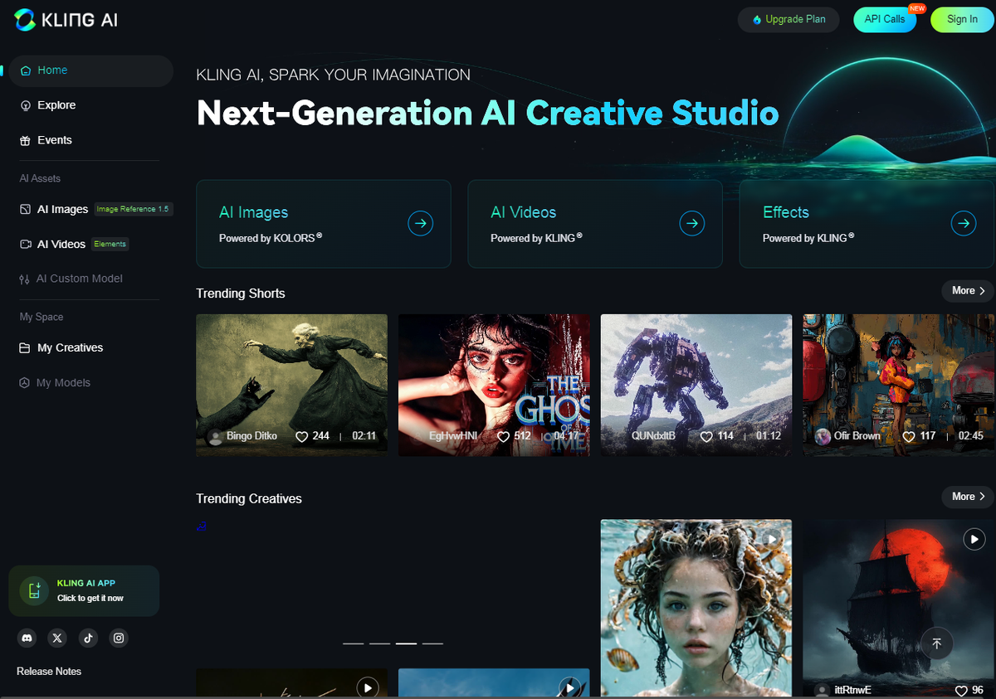The width and height of the screenshot is (996, 699).
Task: Open the X (Twitter) social icon
Action: click(x=57, y=638)
